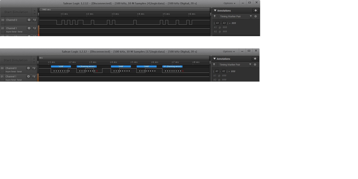The width and height of the screenshot is (358, 179).
Task: Open Channel 0 settings gear in top window
Action: [29, 20]
